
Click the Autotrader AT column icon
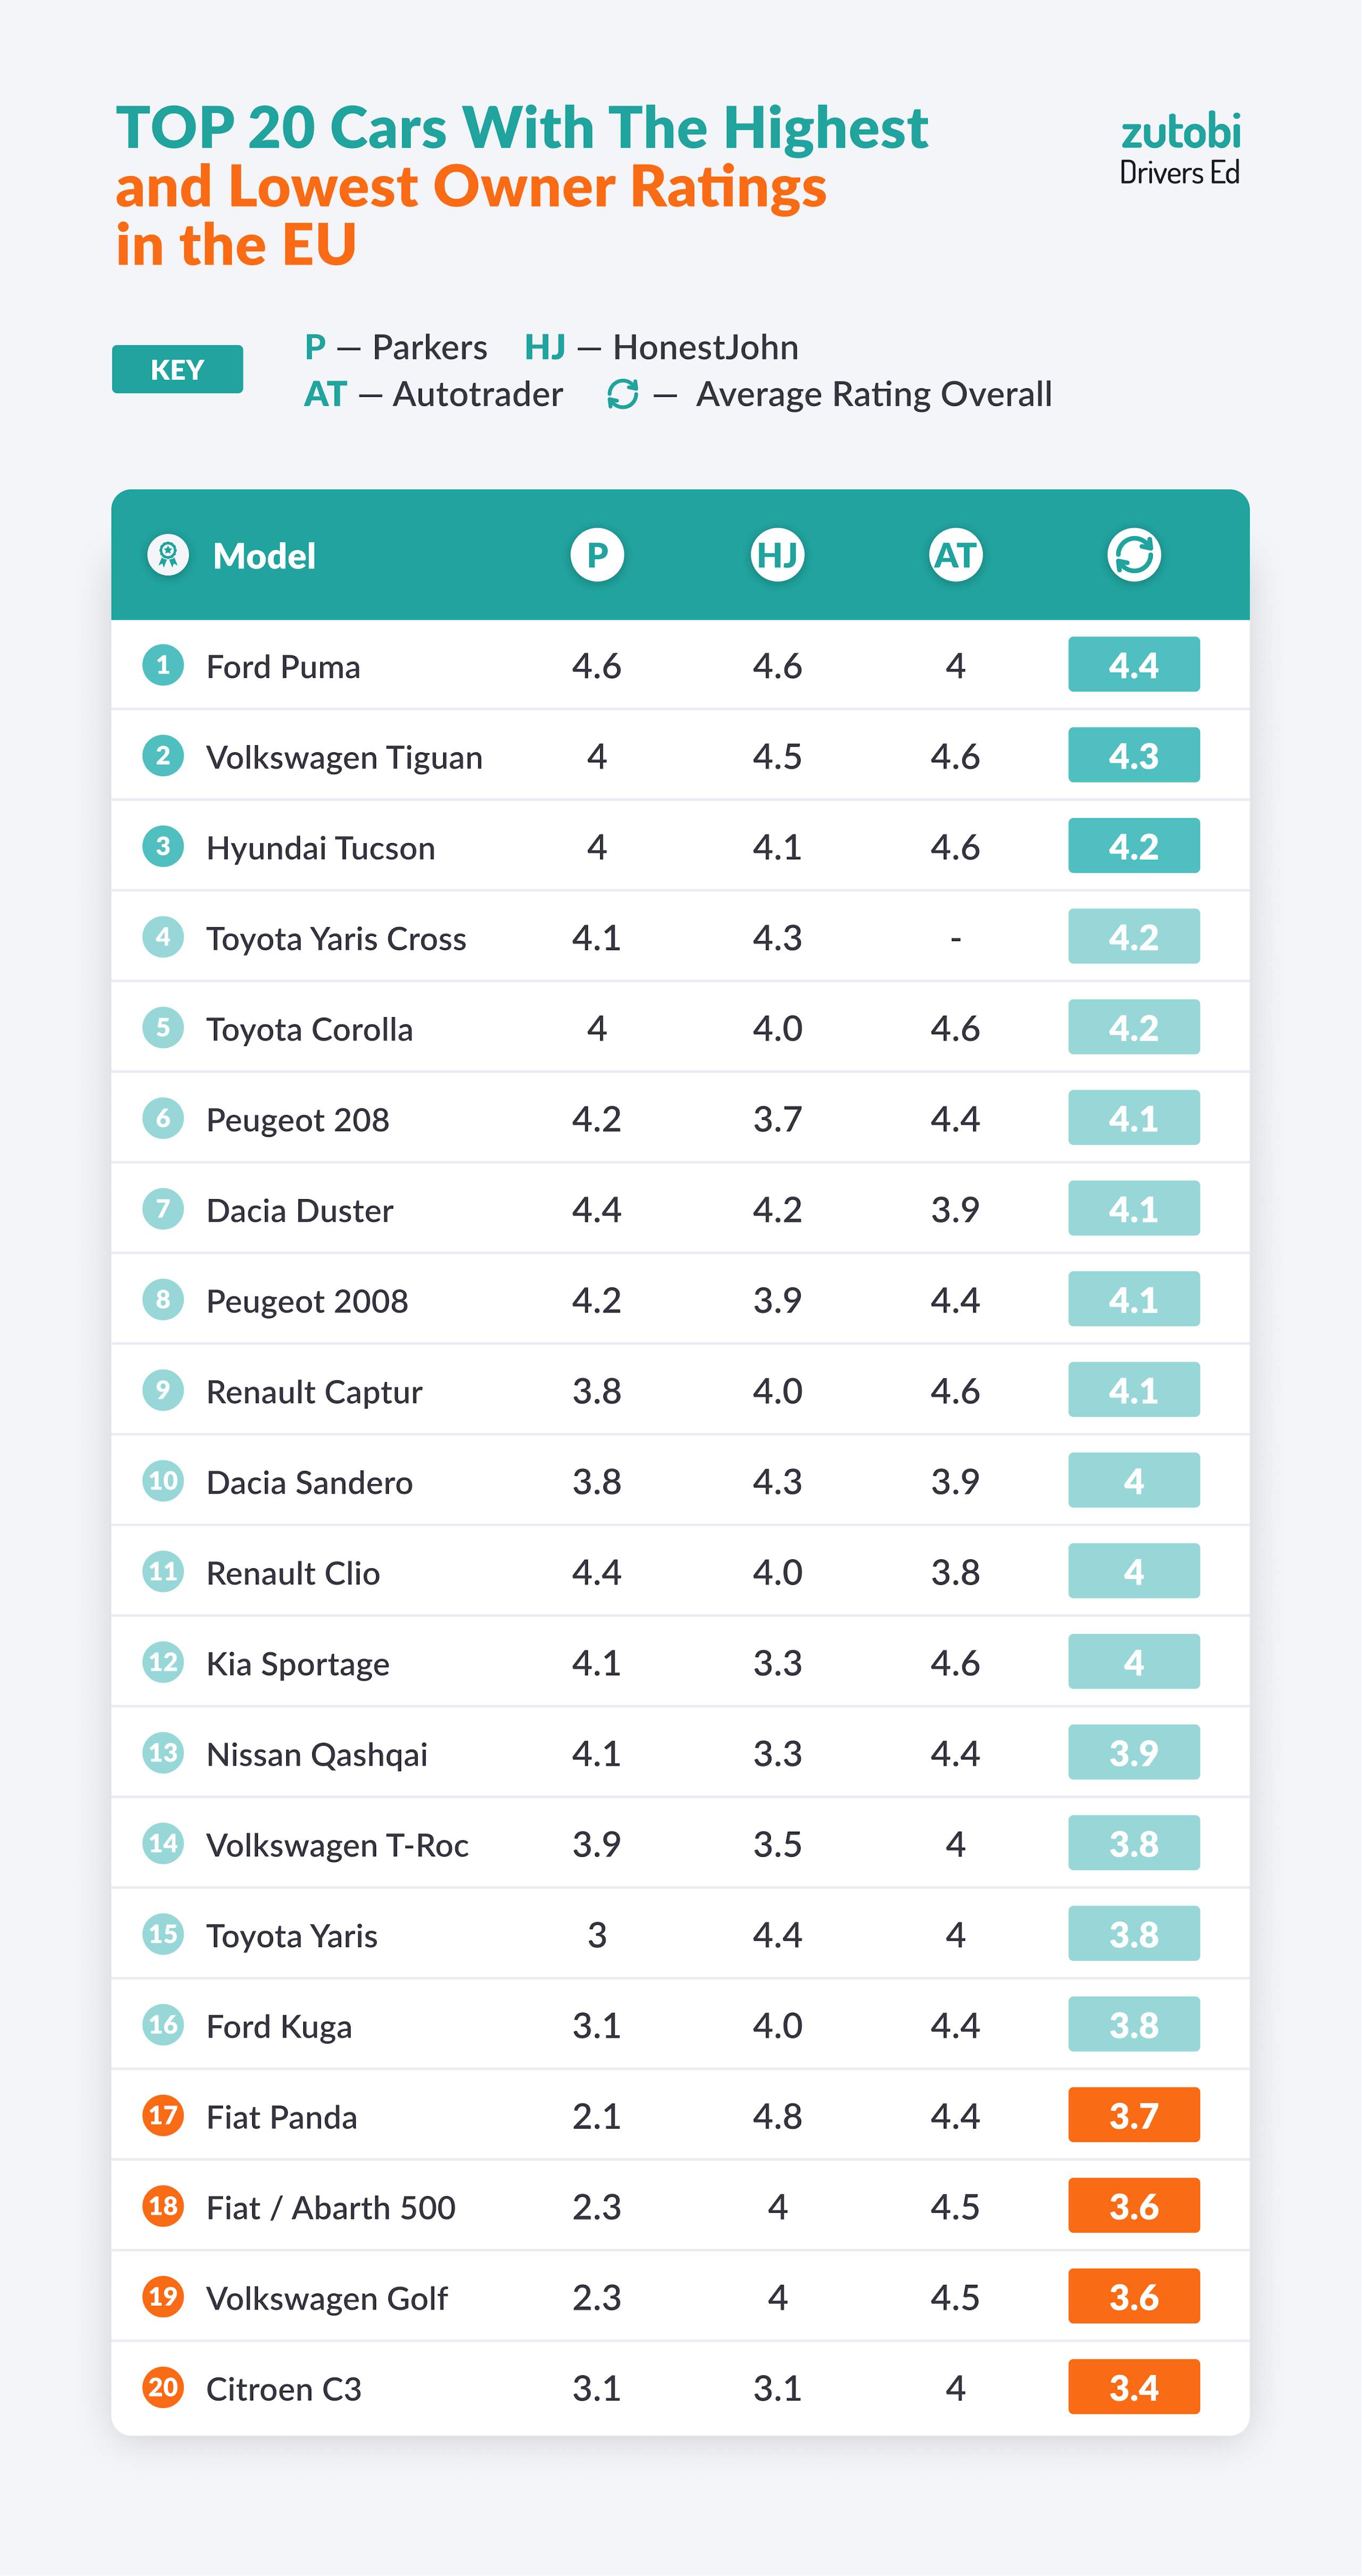point(955,554)
